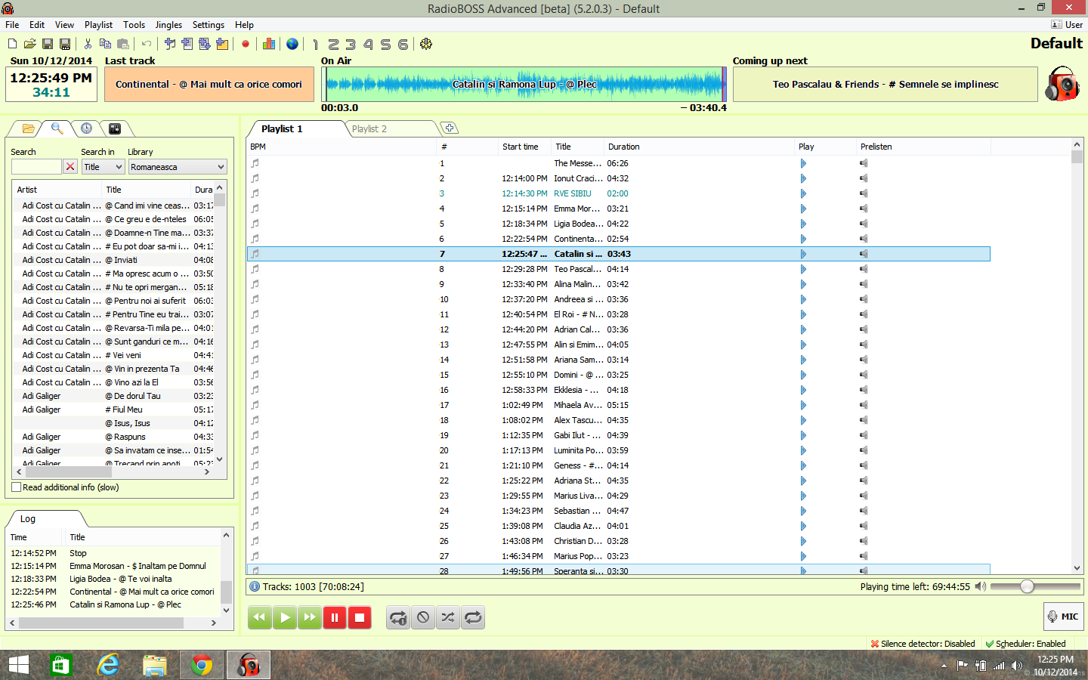Click the Tracks info icon in status bar
The height and width of the screenshot is (680, 1088).
255,586
